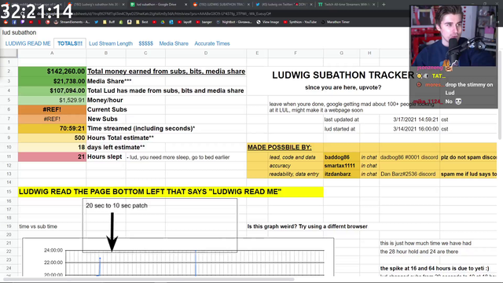Viewport: 503px width, 283px height.
Task: Select row 15 header
Action: click(x=9, y=192)
